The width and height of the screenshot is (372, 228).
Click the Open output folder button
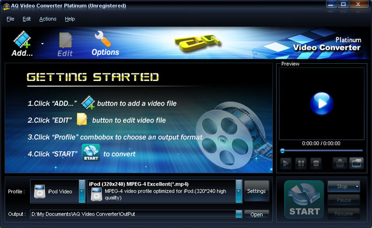(256, 214)
